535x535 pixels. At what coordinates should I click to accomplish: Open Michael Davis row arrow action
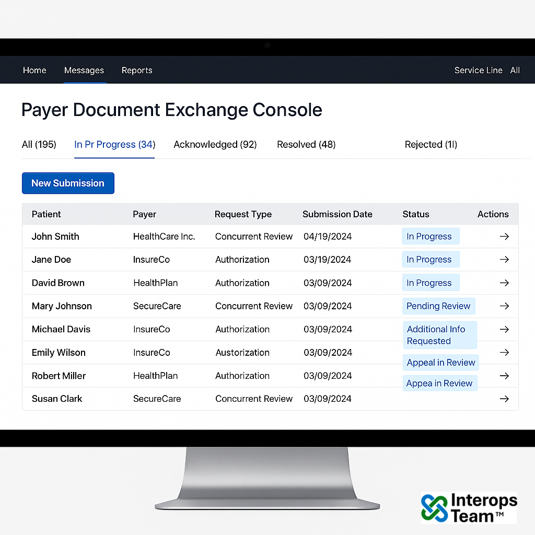(504, 329)
